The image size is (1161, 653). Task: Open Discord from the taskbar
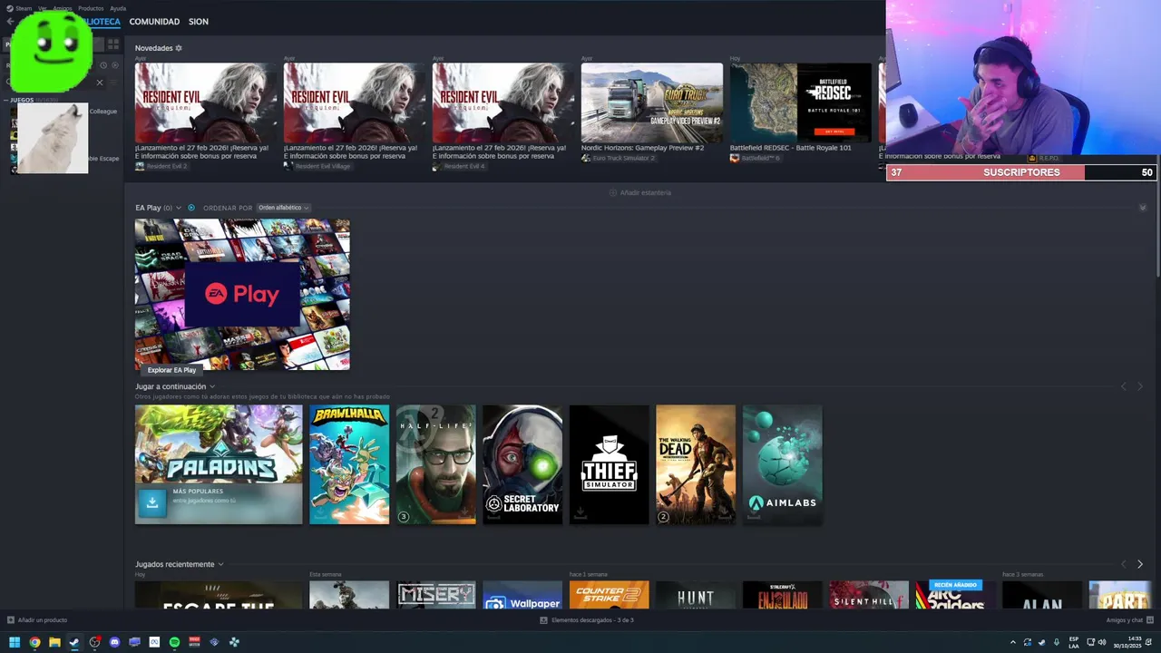114,642
